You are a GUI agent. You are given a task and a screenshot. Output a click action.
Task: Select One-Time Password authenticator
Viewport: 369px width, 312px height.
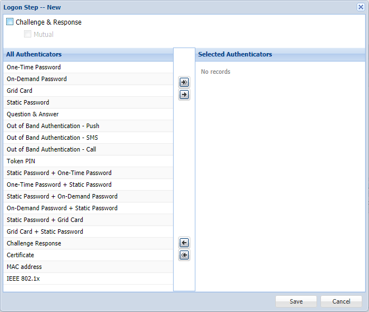pyautogui.click(x=33, y=67)
